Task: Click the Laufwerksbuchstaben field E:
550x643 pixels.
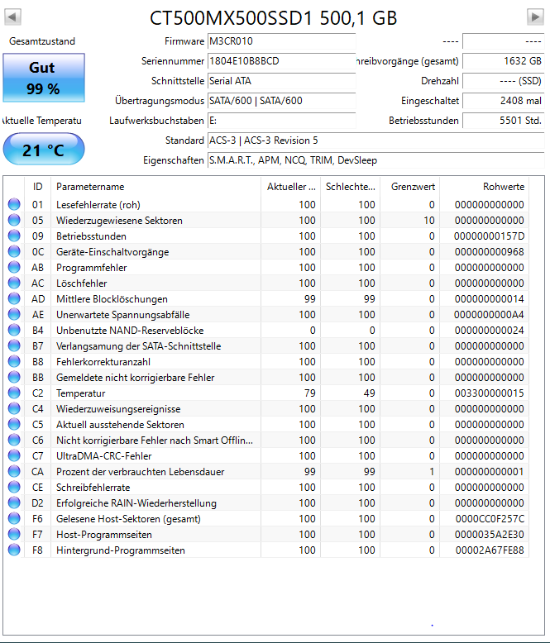Action: point(281,121)
